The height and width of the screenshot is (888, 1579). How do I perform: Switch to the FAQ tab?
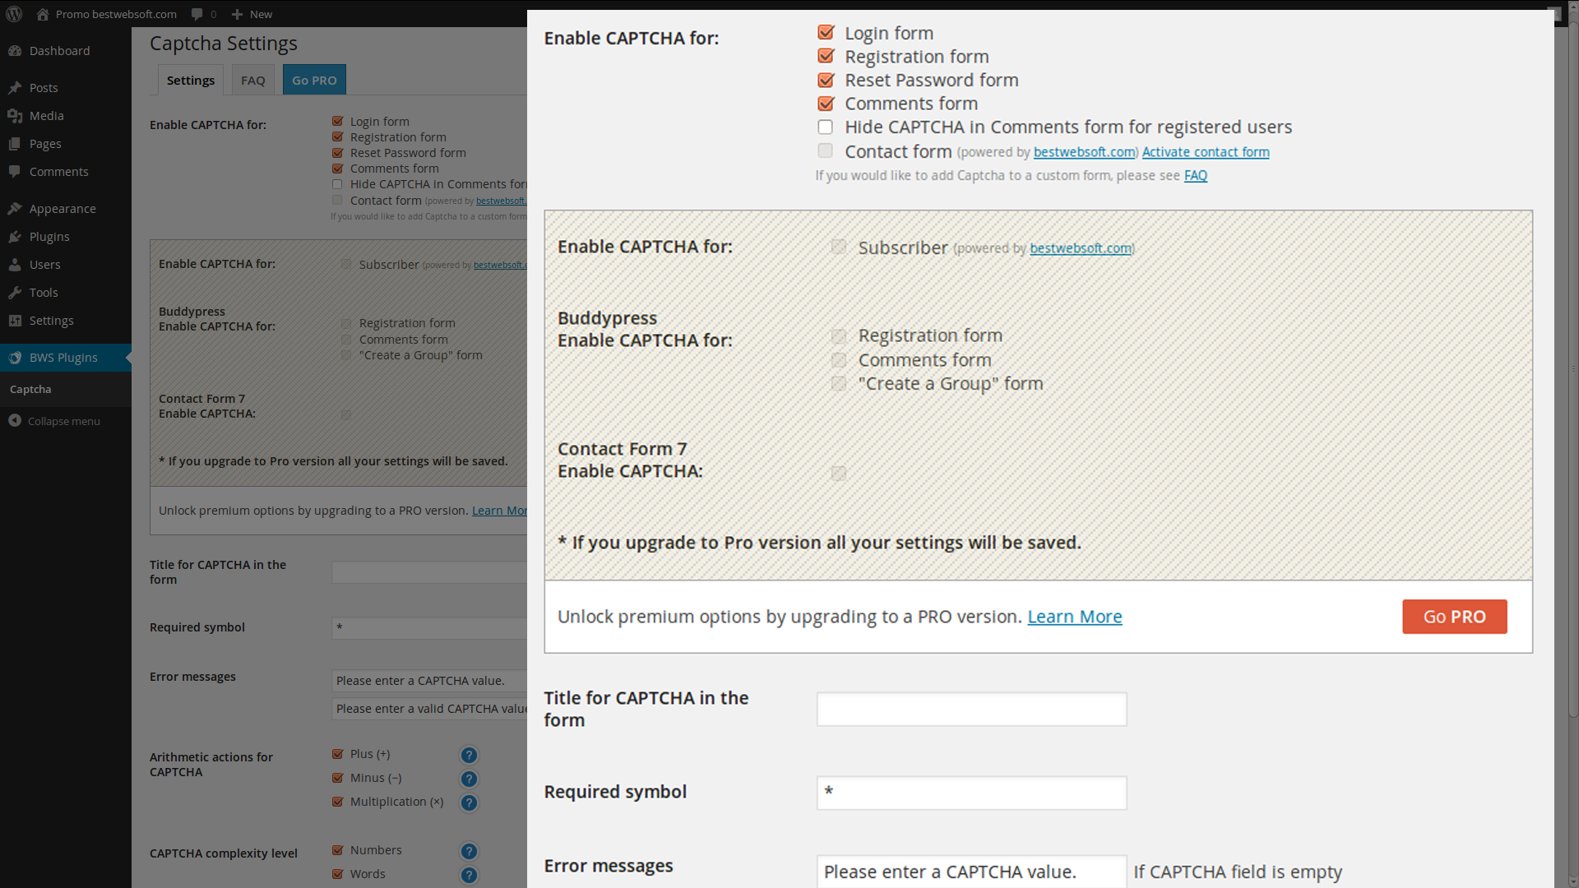pos(252,80)
